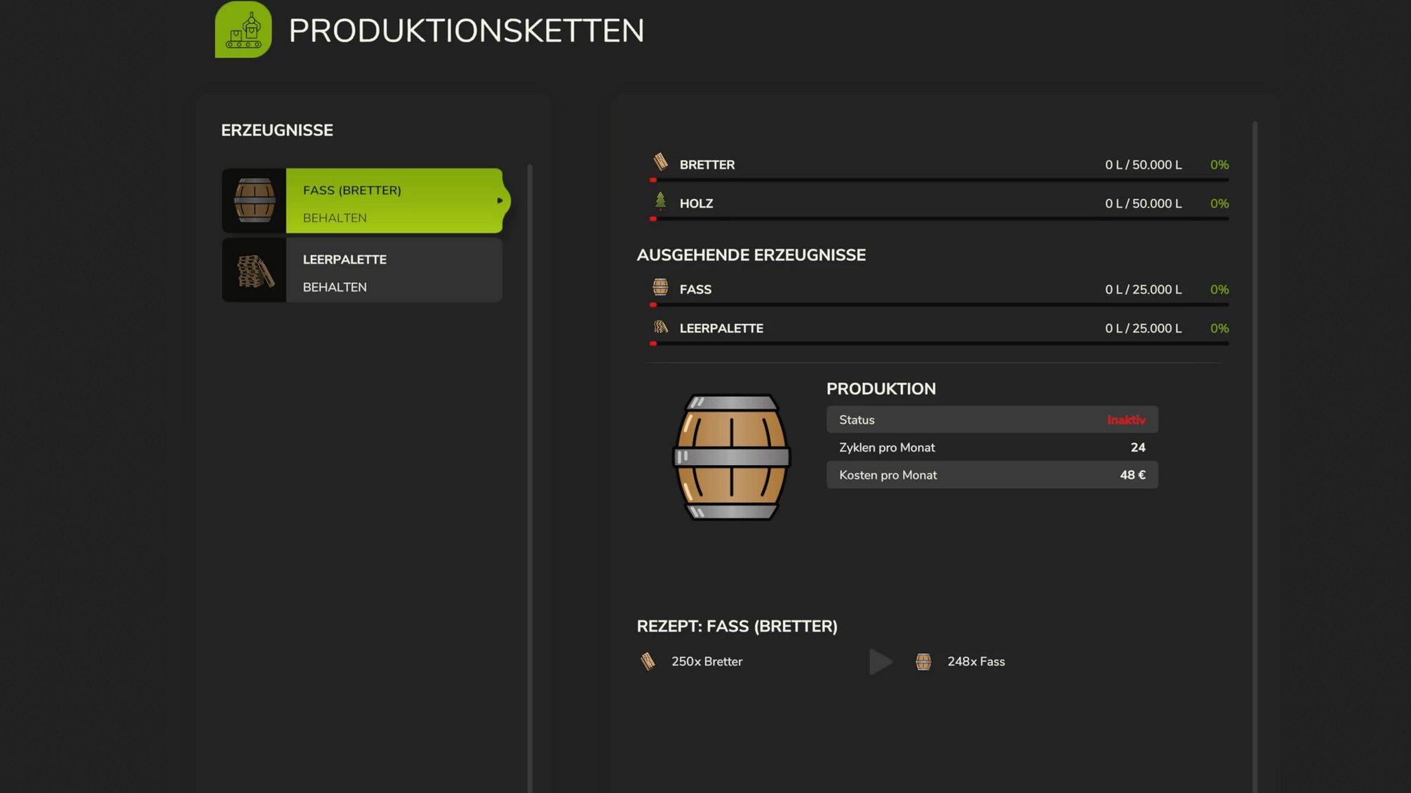The image size is (1411, 793).
Task: Click the Produktionsketten header icon
Action: click(x=242, y=31)
